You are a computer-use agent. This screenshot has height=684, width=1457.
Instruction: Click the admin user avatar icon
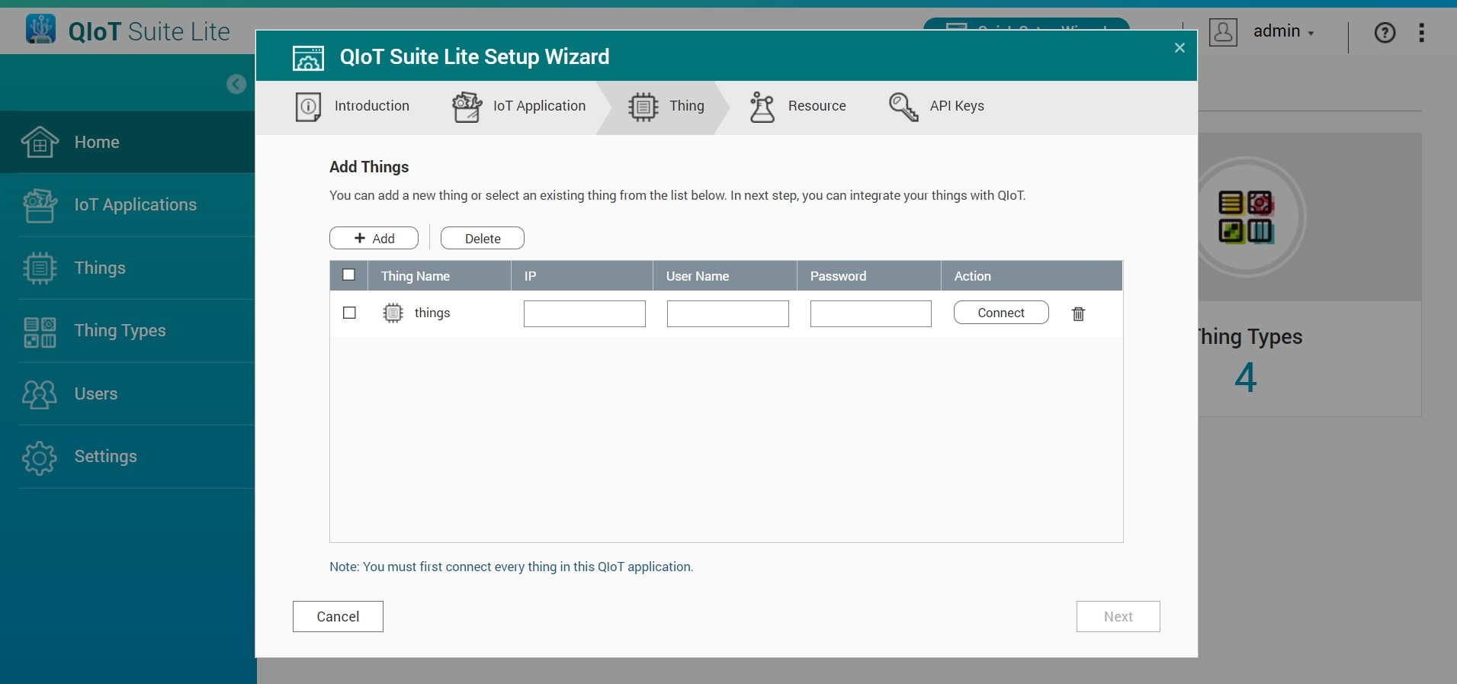[x=1223, y=32]
